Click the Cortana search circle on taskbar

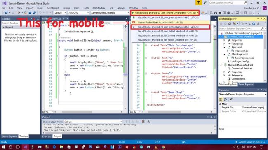tap(11, 147)
